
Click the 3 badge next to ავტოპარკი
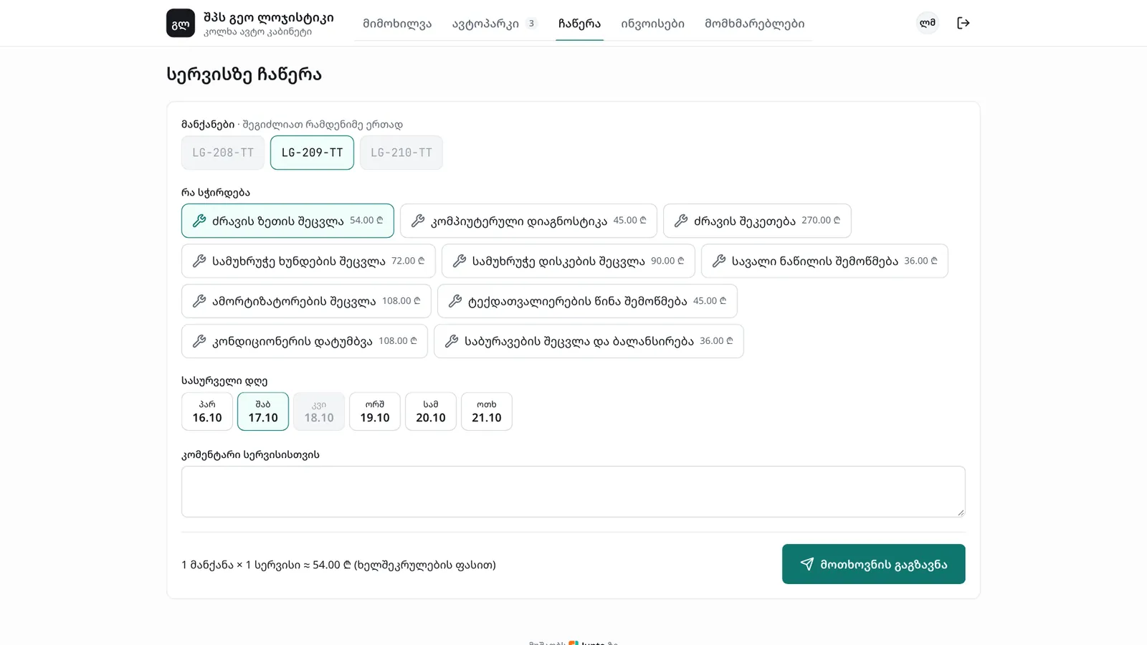[x=531, y=24]
